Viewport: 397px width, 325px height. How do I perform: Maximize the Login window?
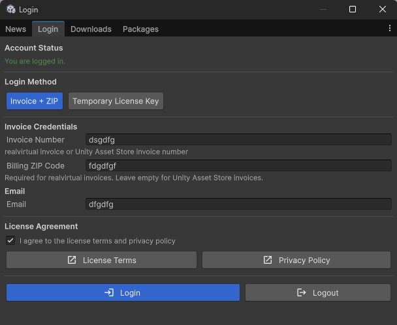pos(353,9)
